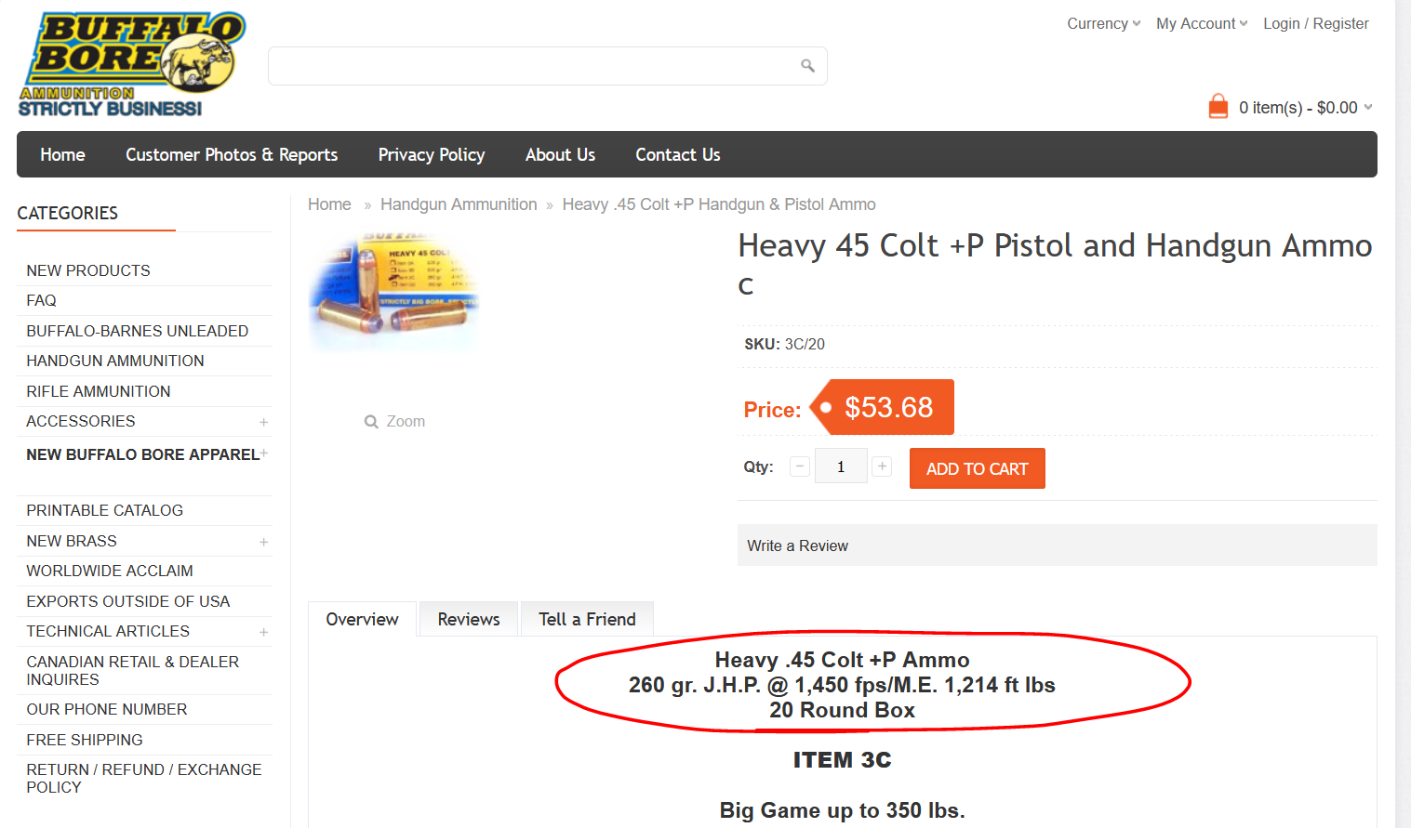Add the ammo to cart

pos(977,468)
